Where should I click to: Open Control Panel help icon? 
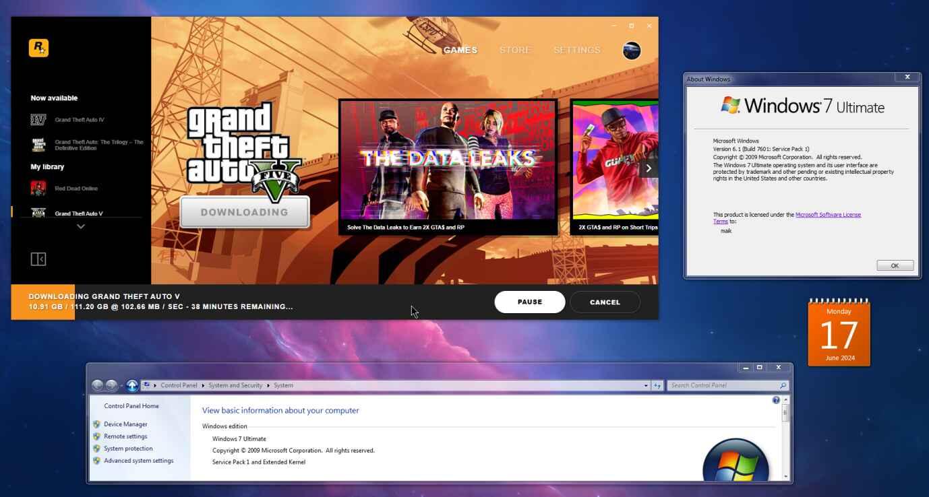776,400
